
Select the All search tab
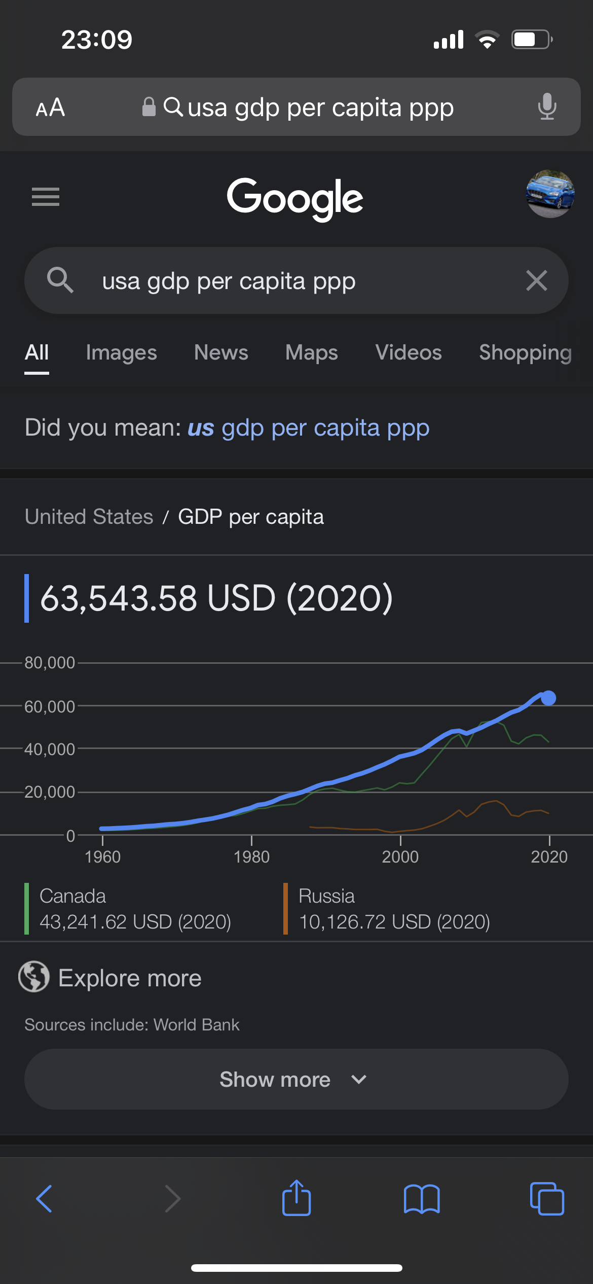click(x=37, y=352)
